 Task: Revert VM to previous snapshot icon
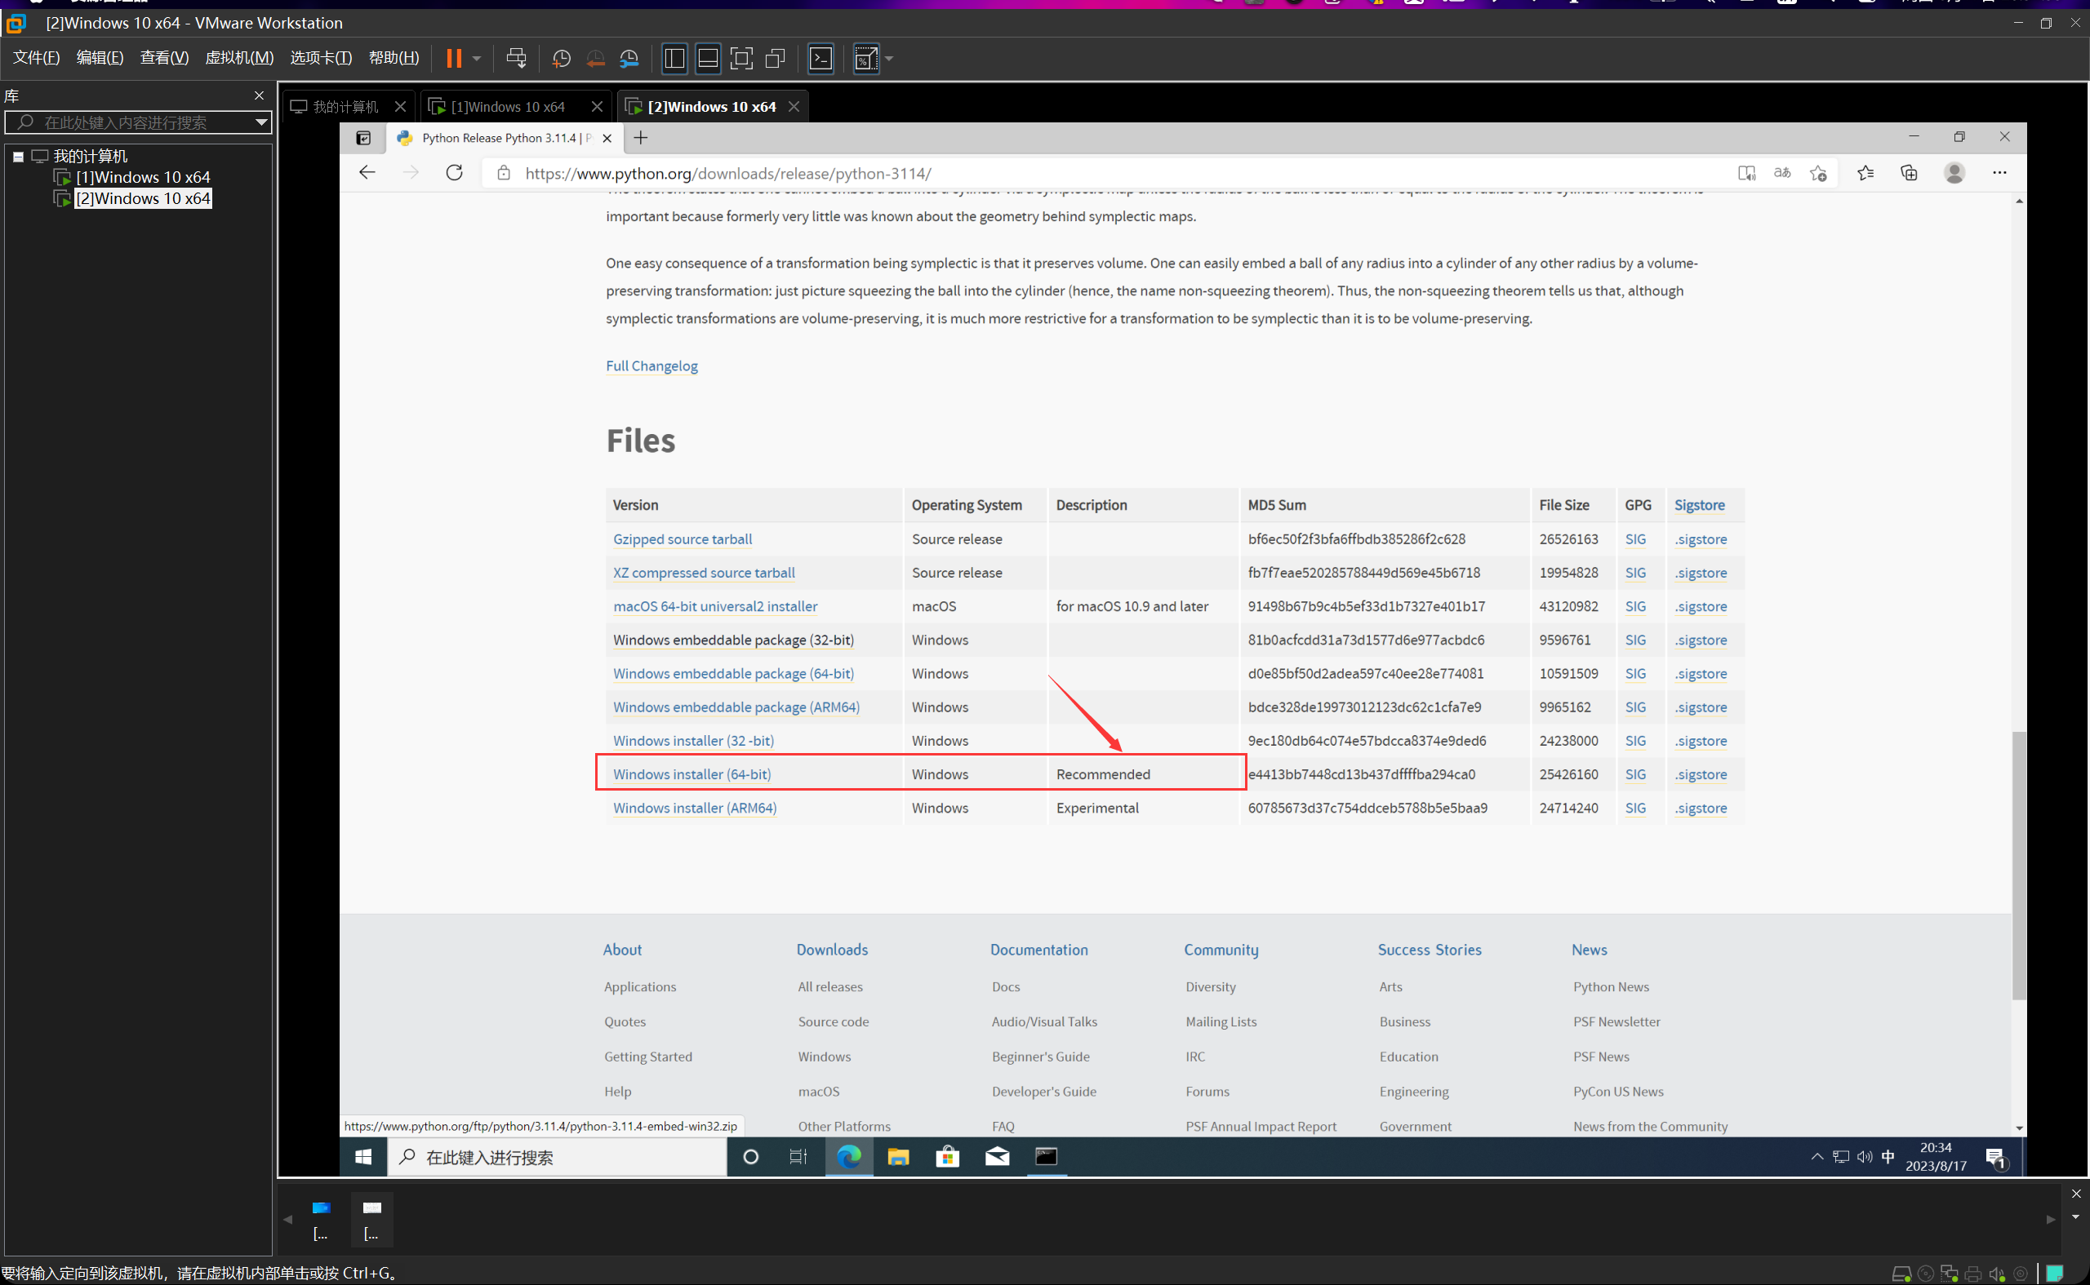[595, 58]
